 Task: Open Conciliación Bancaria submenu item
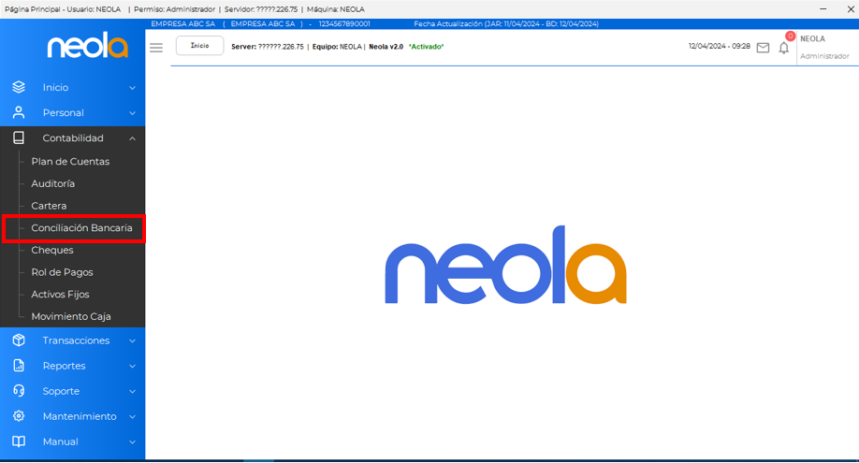[81, 228]
